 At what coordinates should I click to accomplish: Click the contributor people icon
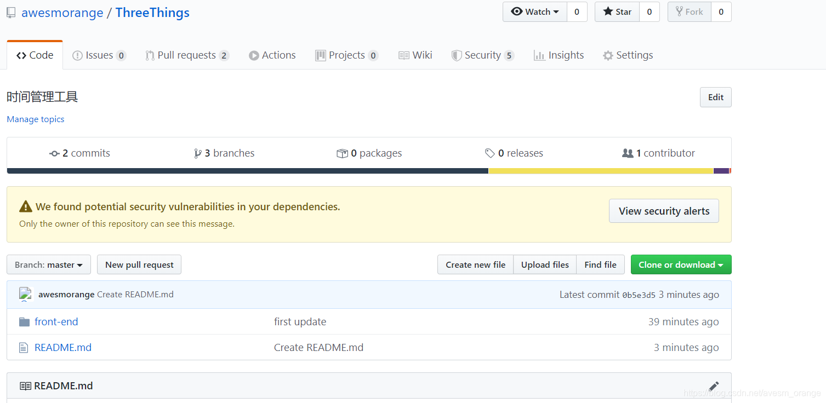(x=628, y=153)
